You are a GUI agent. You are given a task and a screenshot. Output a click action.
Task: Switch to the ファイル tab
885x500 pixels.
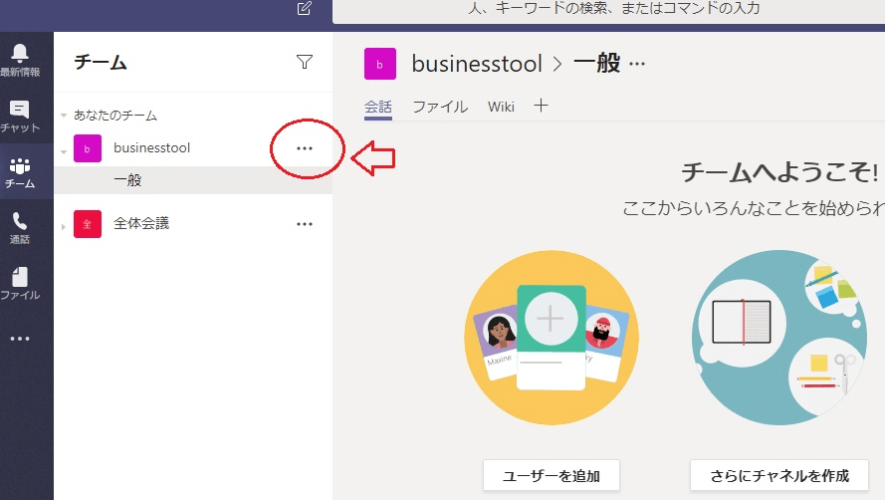coord(440,107)
